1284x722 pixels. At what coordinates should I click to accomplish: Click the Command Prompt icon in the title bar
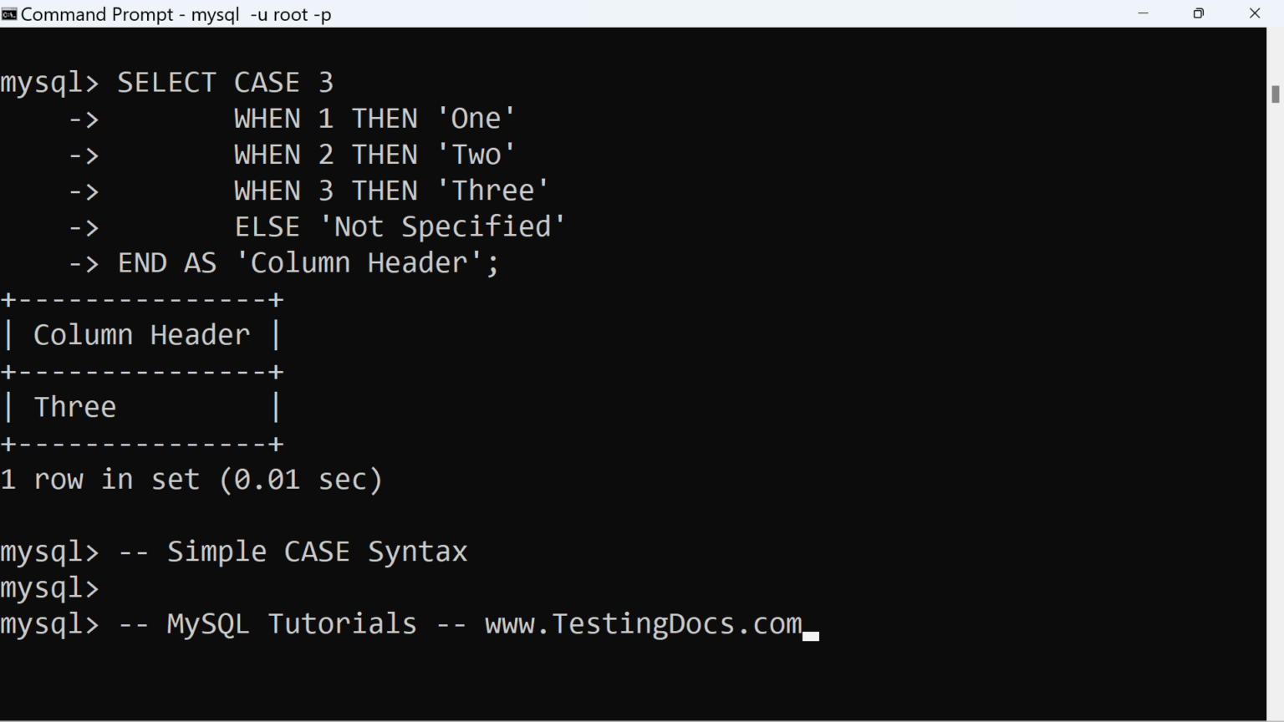(x=9, y=13)
